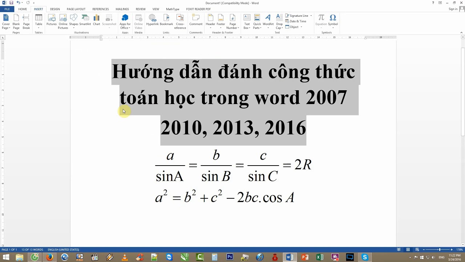Open Online Pictures search
The image size is (465, 262).
[x=63, y=22]
